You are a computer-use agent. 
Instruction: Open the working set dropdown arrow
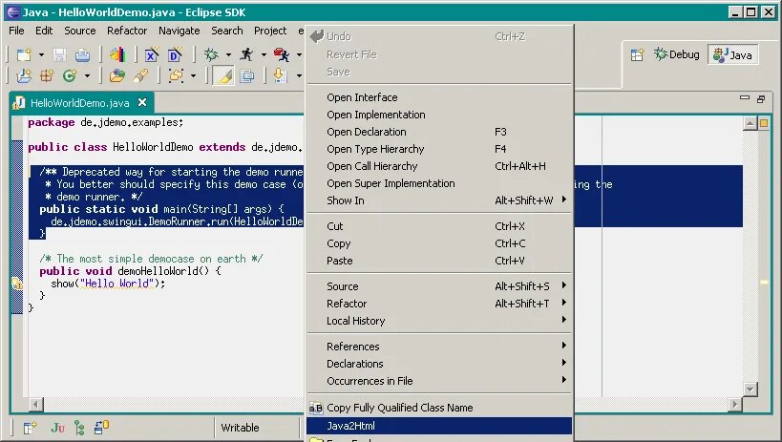[193, 76]
